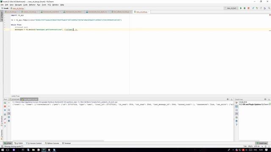
Task: Click the Windows Start button
Action: (x=3, y=150)
